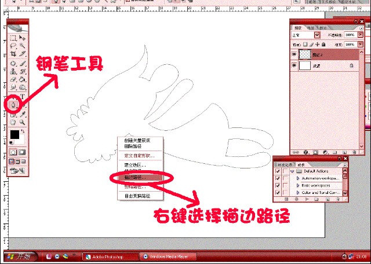The width and height of the screenshot is (371, 264).
Task: Open the Actions panel options menu
Action: [345, 165]
